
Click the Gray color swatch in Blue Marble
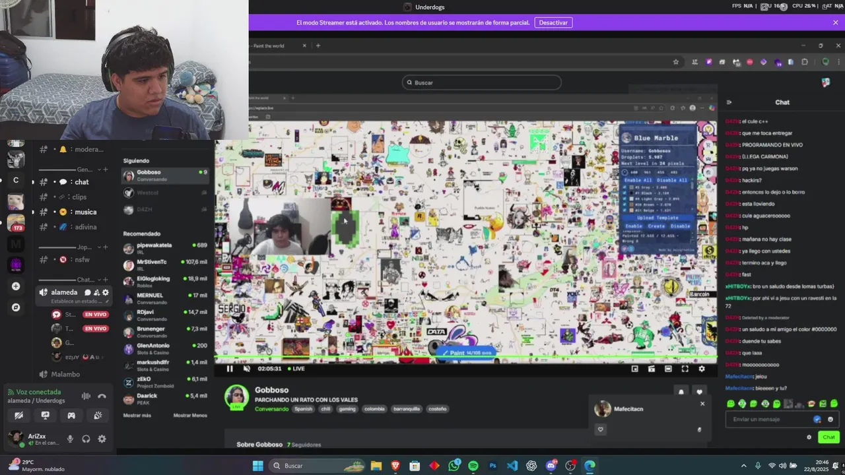pos(631,187)
